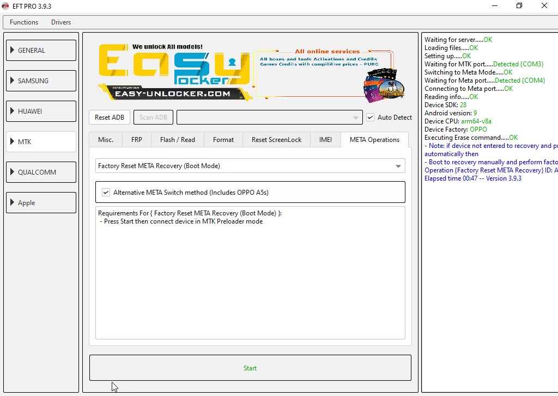Click the Reset ADB button
The width and height of the screenshot is (558, 396).
click(x=109, y=117)
